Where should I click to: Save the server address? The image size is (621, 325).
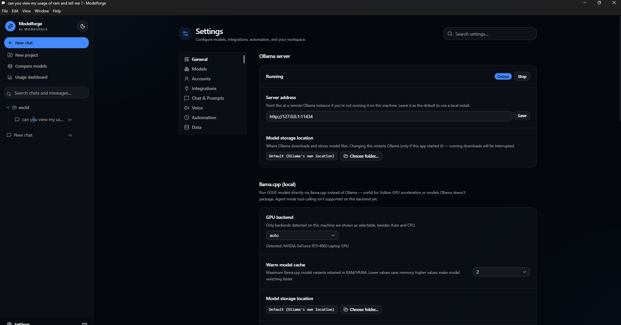(x=522, y=116)
